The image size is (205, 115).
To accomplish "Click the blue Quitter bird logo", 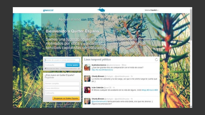I will tap(101, 10).
